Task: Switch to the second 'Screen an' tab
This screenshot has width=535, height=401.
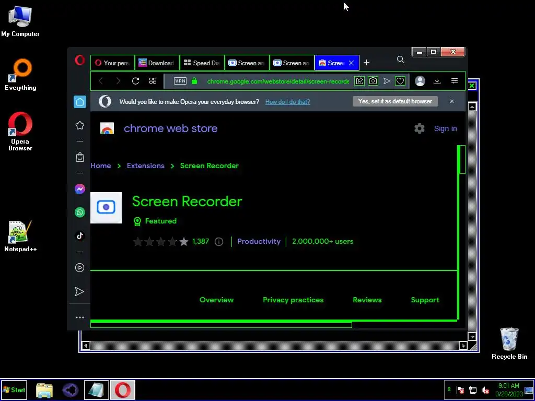Action: click(292, 63)
